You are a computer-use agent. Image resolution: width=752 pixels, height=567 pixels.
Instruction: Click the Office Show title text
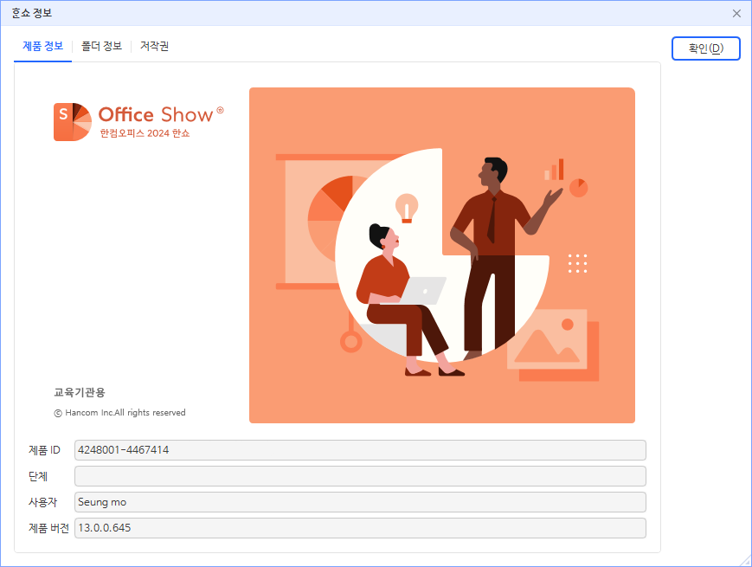[156, 114]
